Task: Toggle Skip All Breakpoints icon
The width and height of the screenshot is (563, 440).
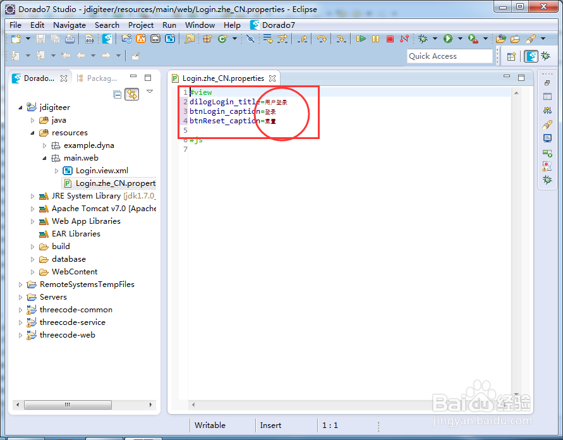Action: pyautogui.click(x=250, y=39)
